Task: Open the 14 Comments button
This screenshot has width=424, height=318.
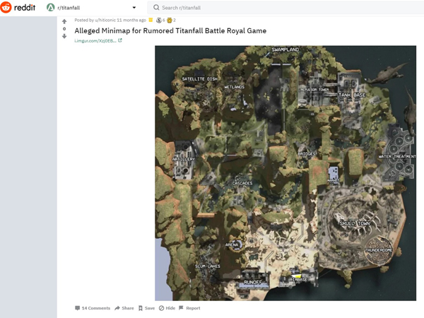Action: point(93,308)
